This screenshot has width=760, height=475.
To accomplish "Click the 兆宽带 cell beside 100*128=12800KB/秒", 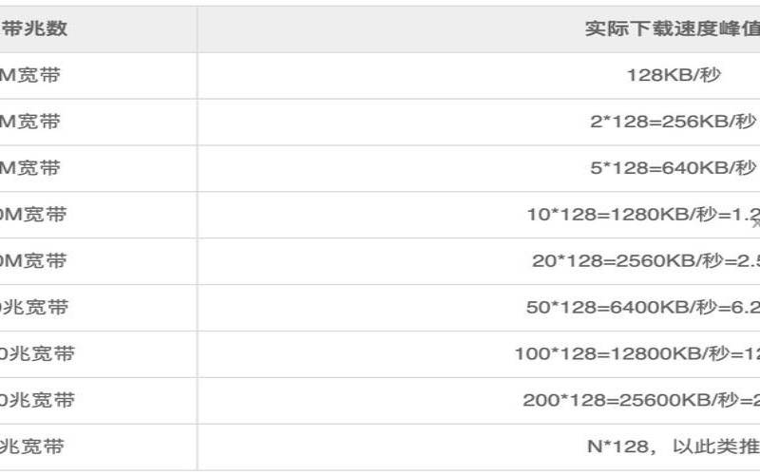I will [x=38, y=354].
